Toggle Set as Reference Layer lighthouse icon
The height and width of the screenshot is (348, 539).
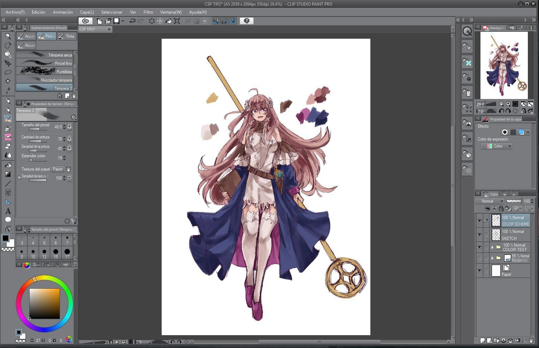[494, 209]
